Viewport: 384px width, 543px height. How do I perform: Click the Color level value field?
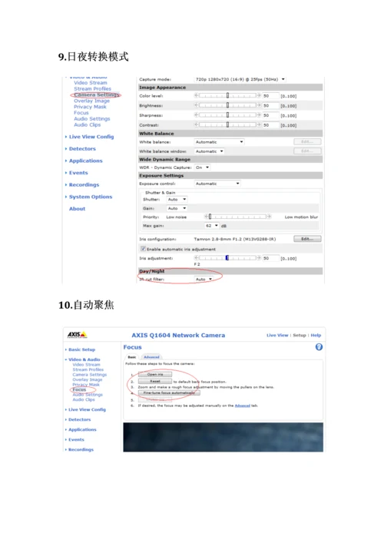tap(270, 96)
